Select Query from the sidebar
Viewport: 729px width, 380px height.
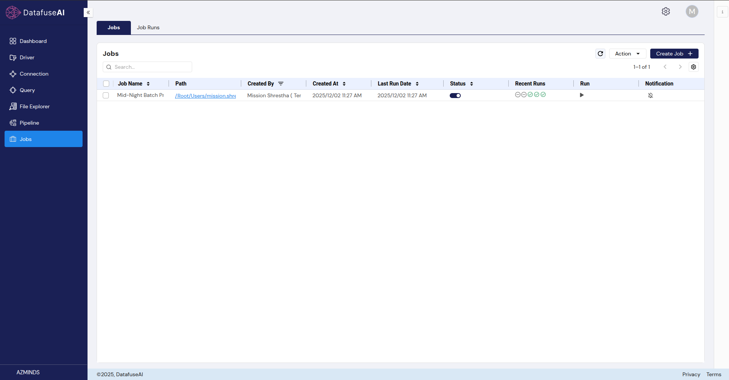pyautogui.click(x=27, y=90)
